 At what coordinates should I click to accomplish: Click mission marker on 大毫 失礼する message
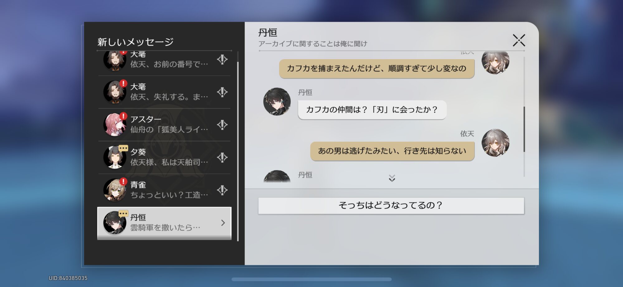pos(222,92)
